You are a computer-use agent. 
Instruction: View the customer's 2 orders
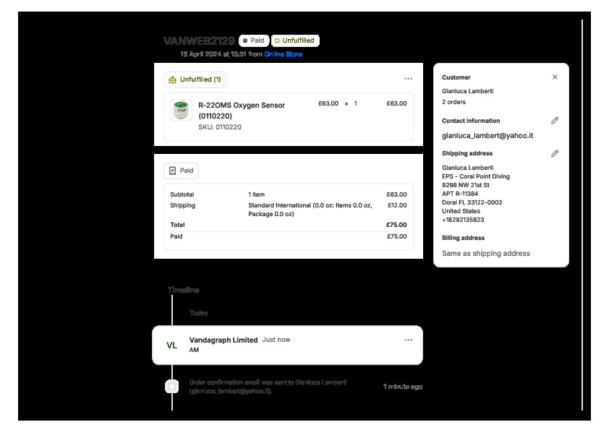click(x=453, y=102)
